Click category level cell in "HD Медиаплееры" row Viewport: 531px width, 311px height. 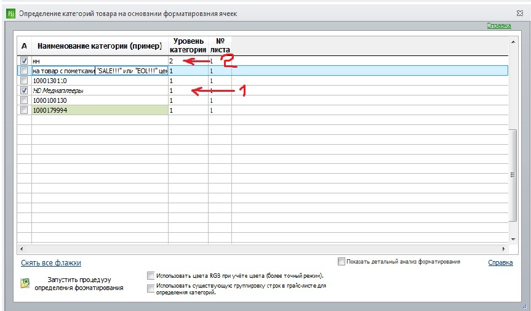[x=188, y=91]
